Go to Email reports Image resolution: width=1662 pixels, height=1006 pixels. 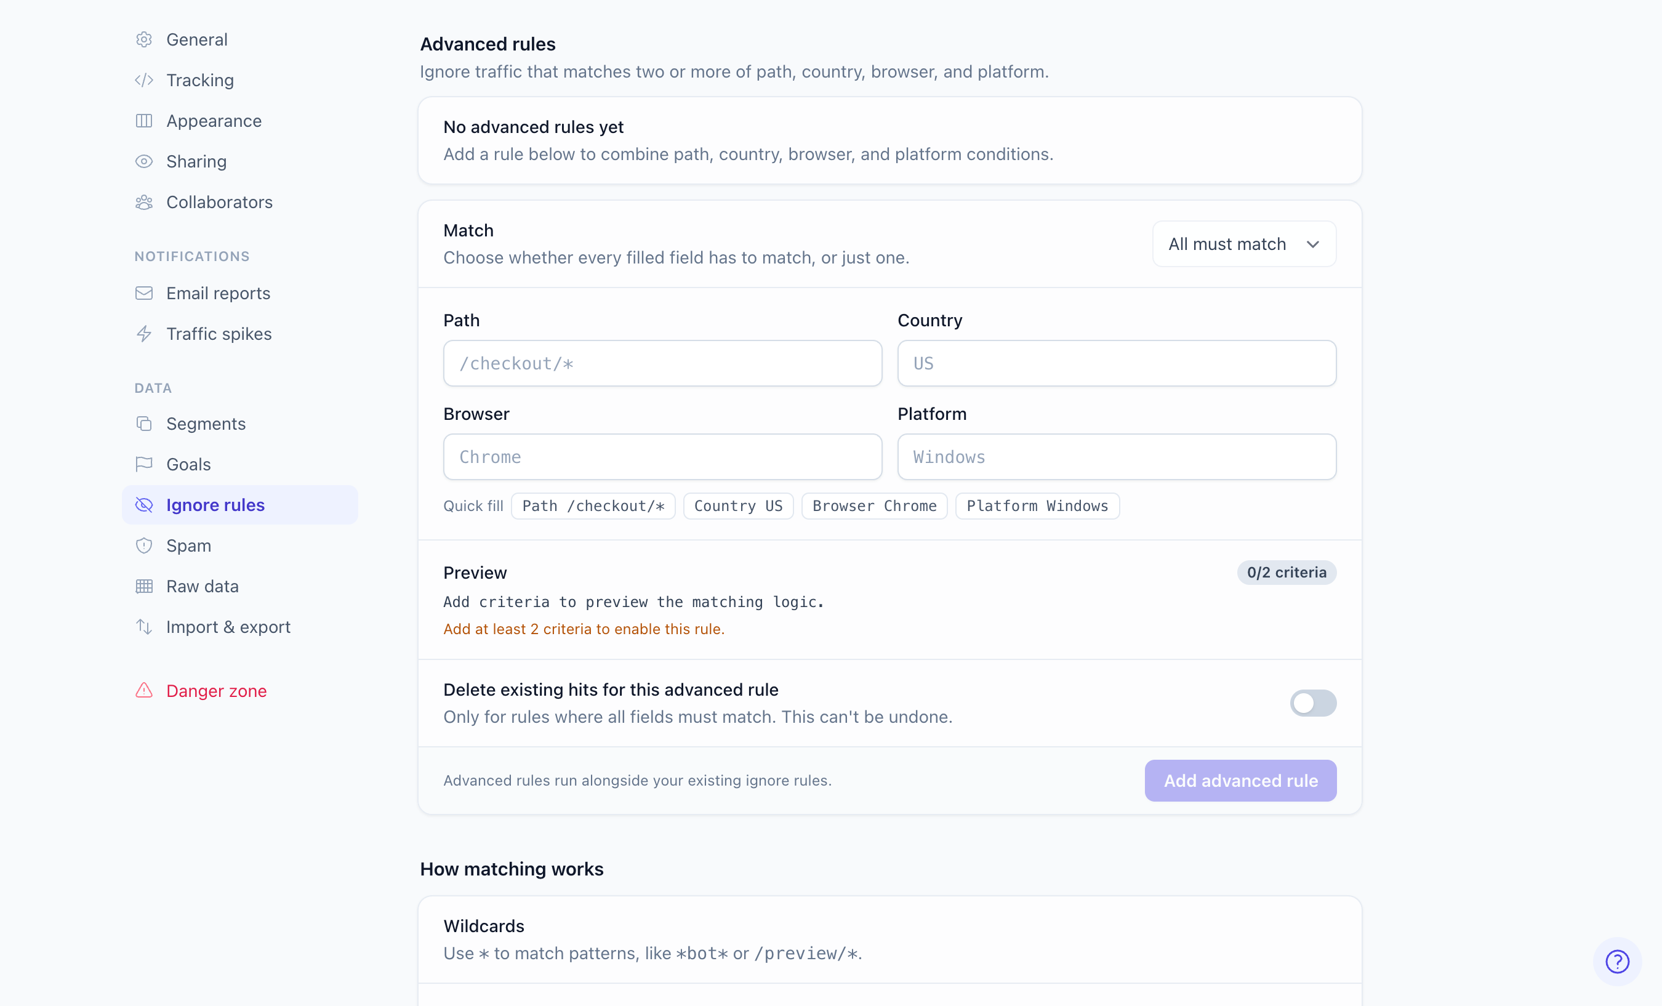(x=239, y=293)
